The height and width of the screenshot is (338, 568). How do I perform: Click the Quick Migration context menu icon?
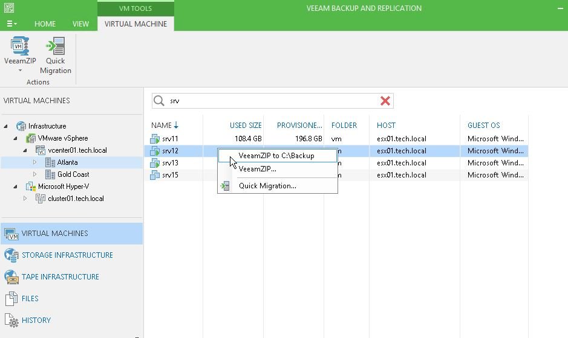point(225,186)
